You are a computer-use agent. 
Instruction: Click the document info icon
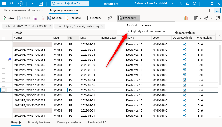coord(35,18)
